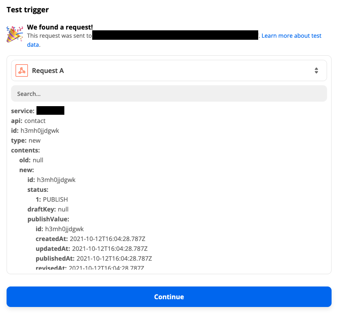Viewport: 341px width, 316px height.
Task: Focus the Search field
Action: [169, 93]
